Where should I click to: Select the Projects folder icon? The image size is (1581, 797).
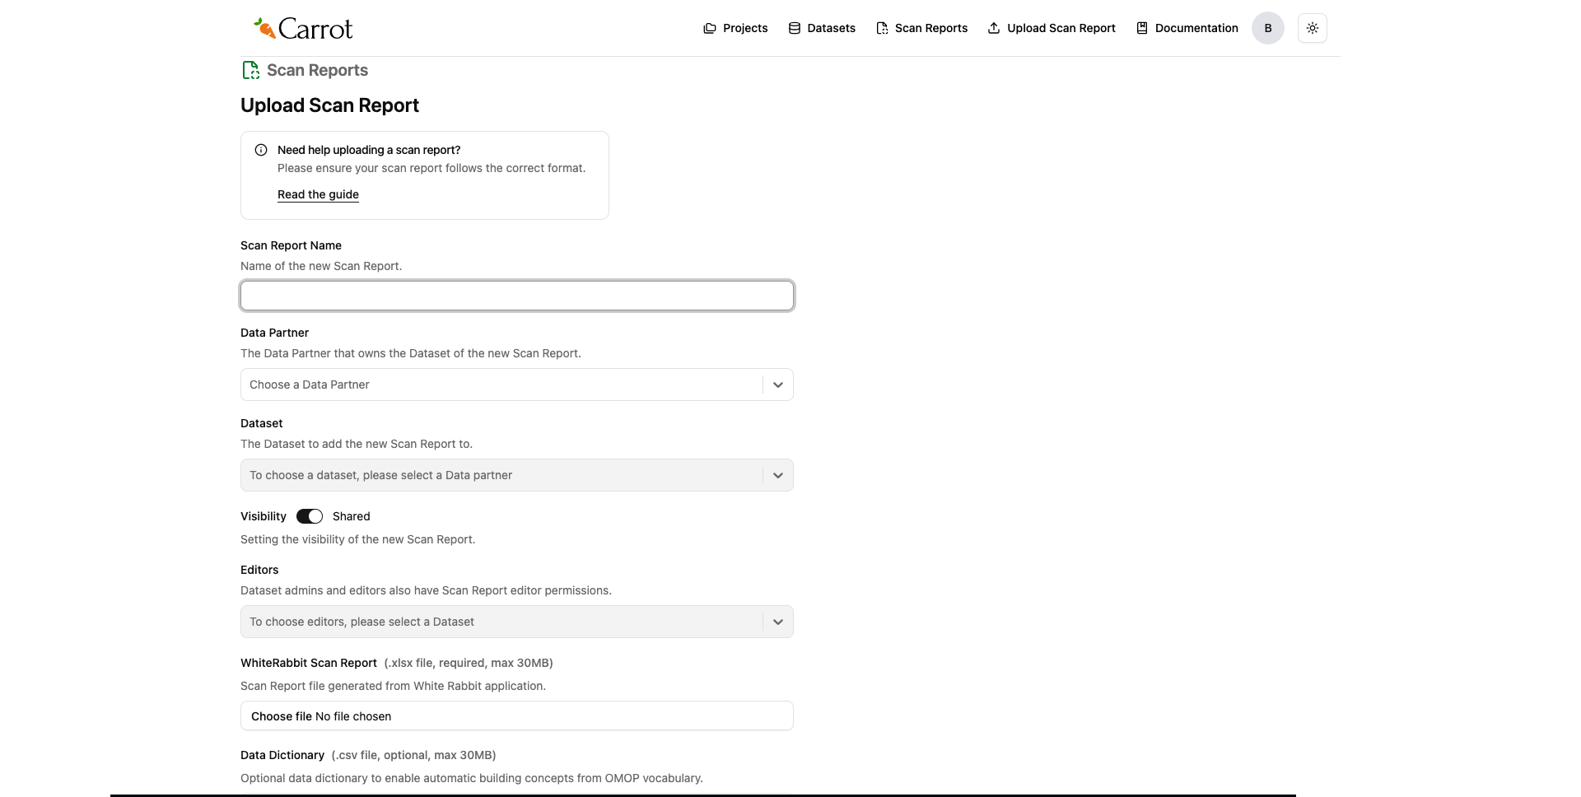(709, 28)
